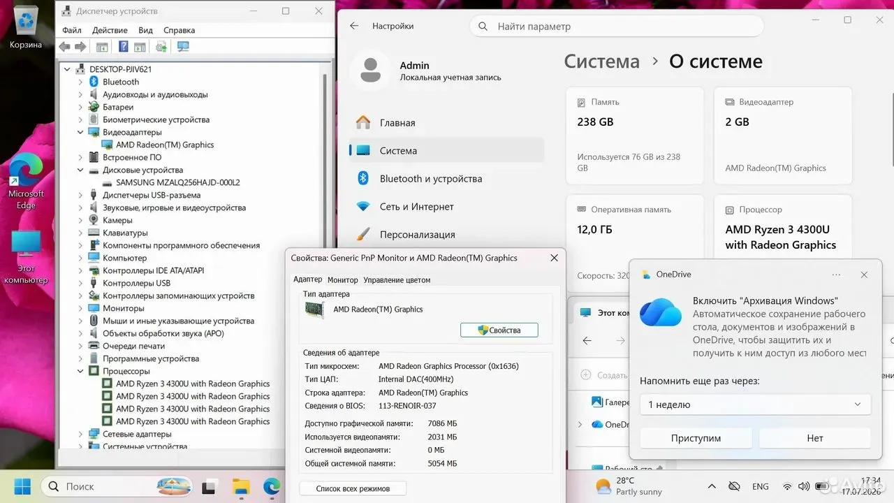Expand Мониторы node
894x503 pixels.
click(80, 308)
